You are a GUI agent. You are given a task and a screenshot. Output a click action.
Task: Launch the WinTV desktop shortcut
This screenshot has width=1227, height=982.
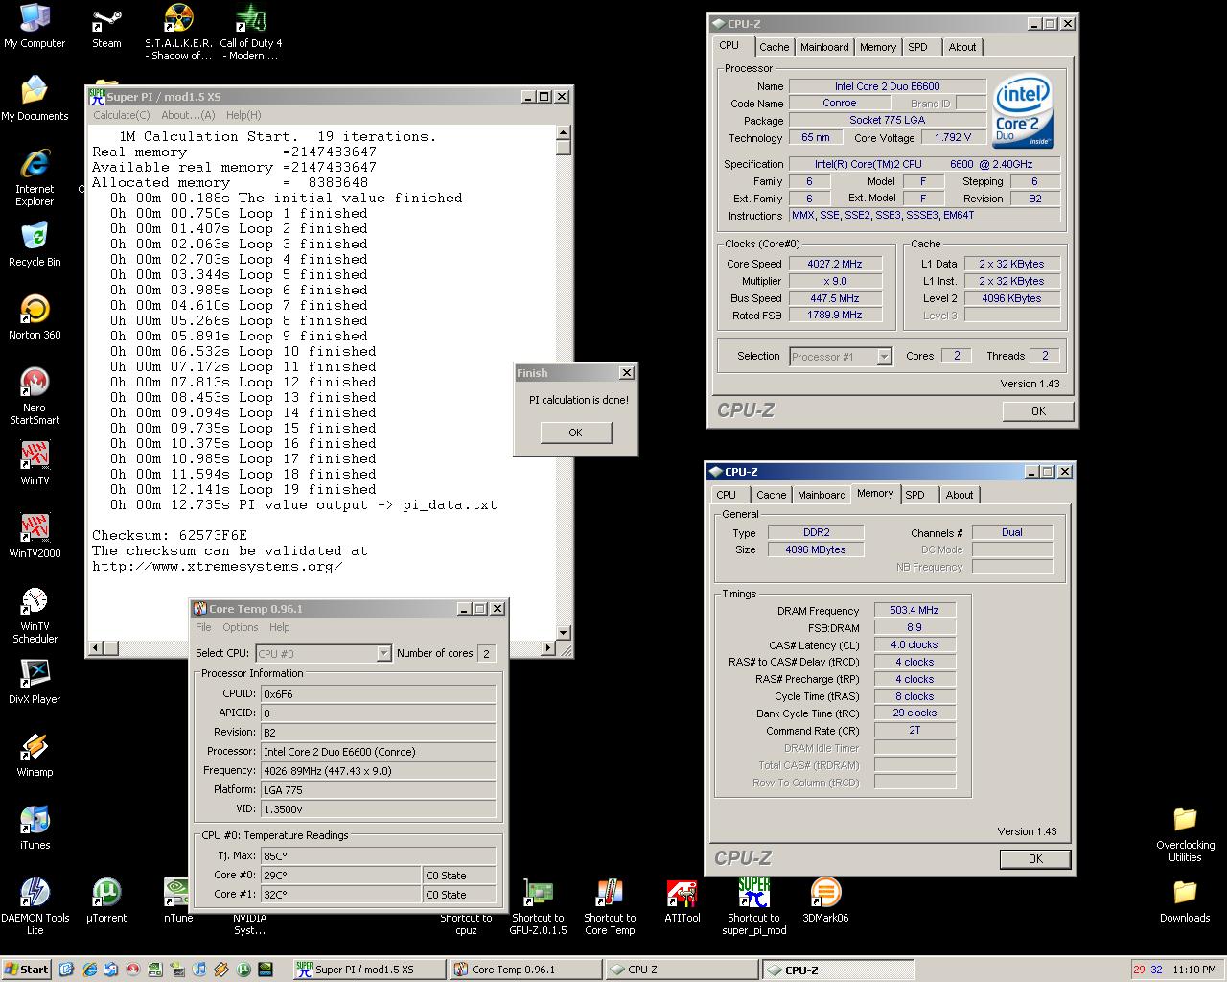[35, 463]
